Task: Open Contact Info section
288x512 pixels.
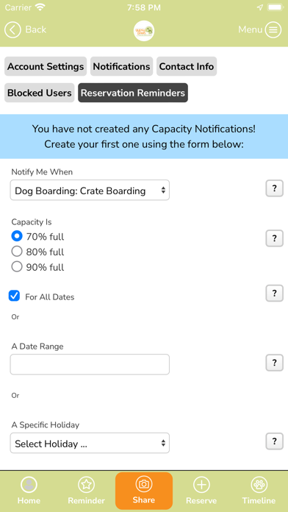Action: tap(187, 66)
